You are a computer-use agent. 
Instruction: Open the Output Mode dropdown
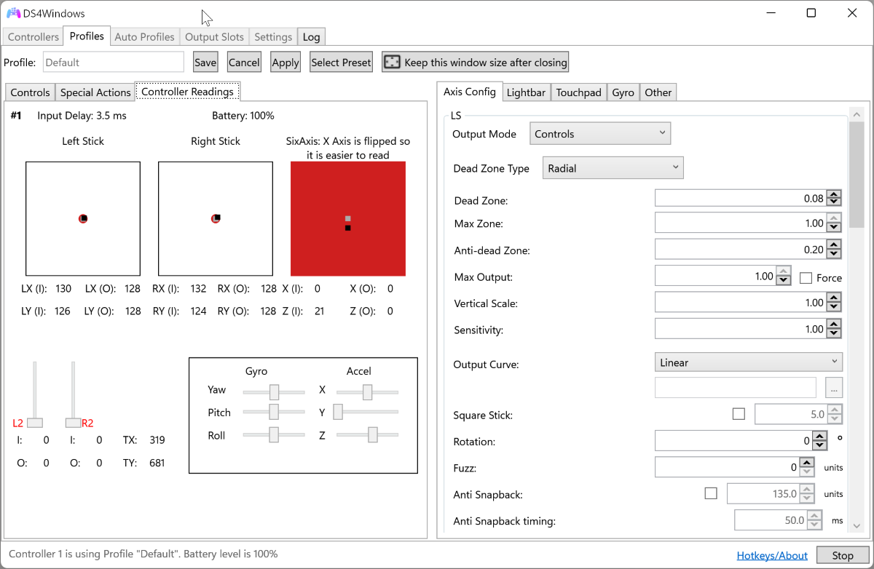tap(600, 134)
